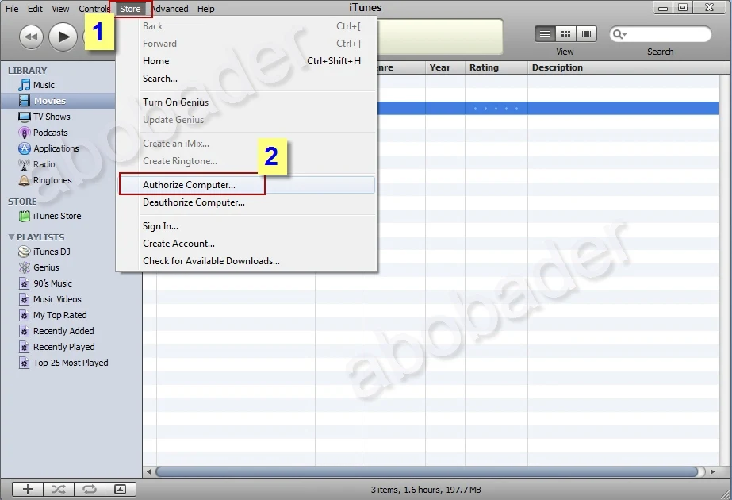Switch to Cover Flow view icon

tap(586, 33)
